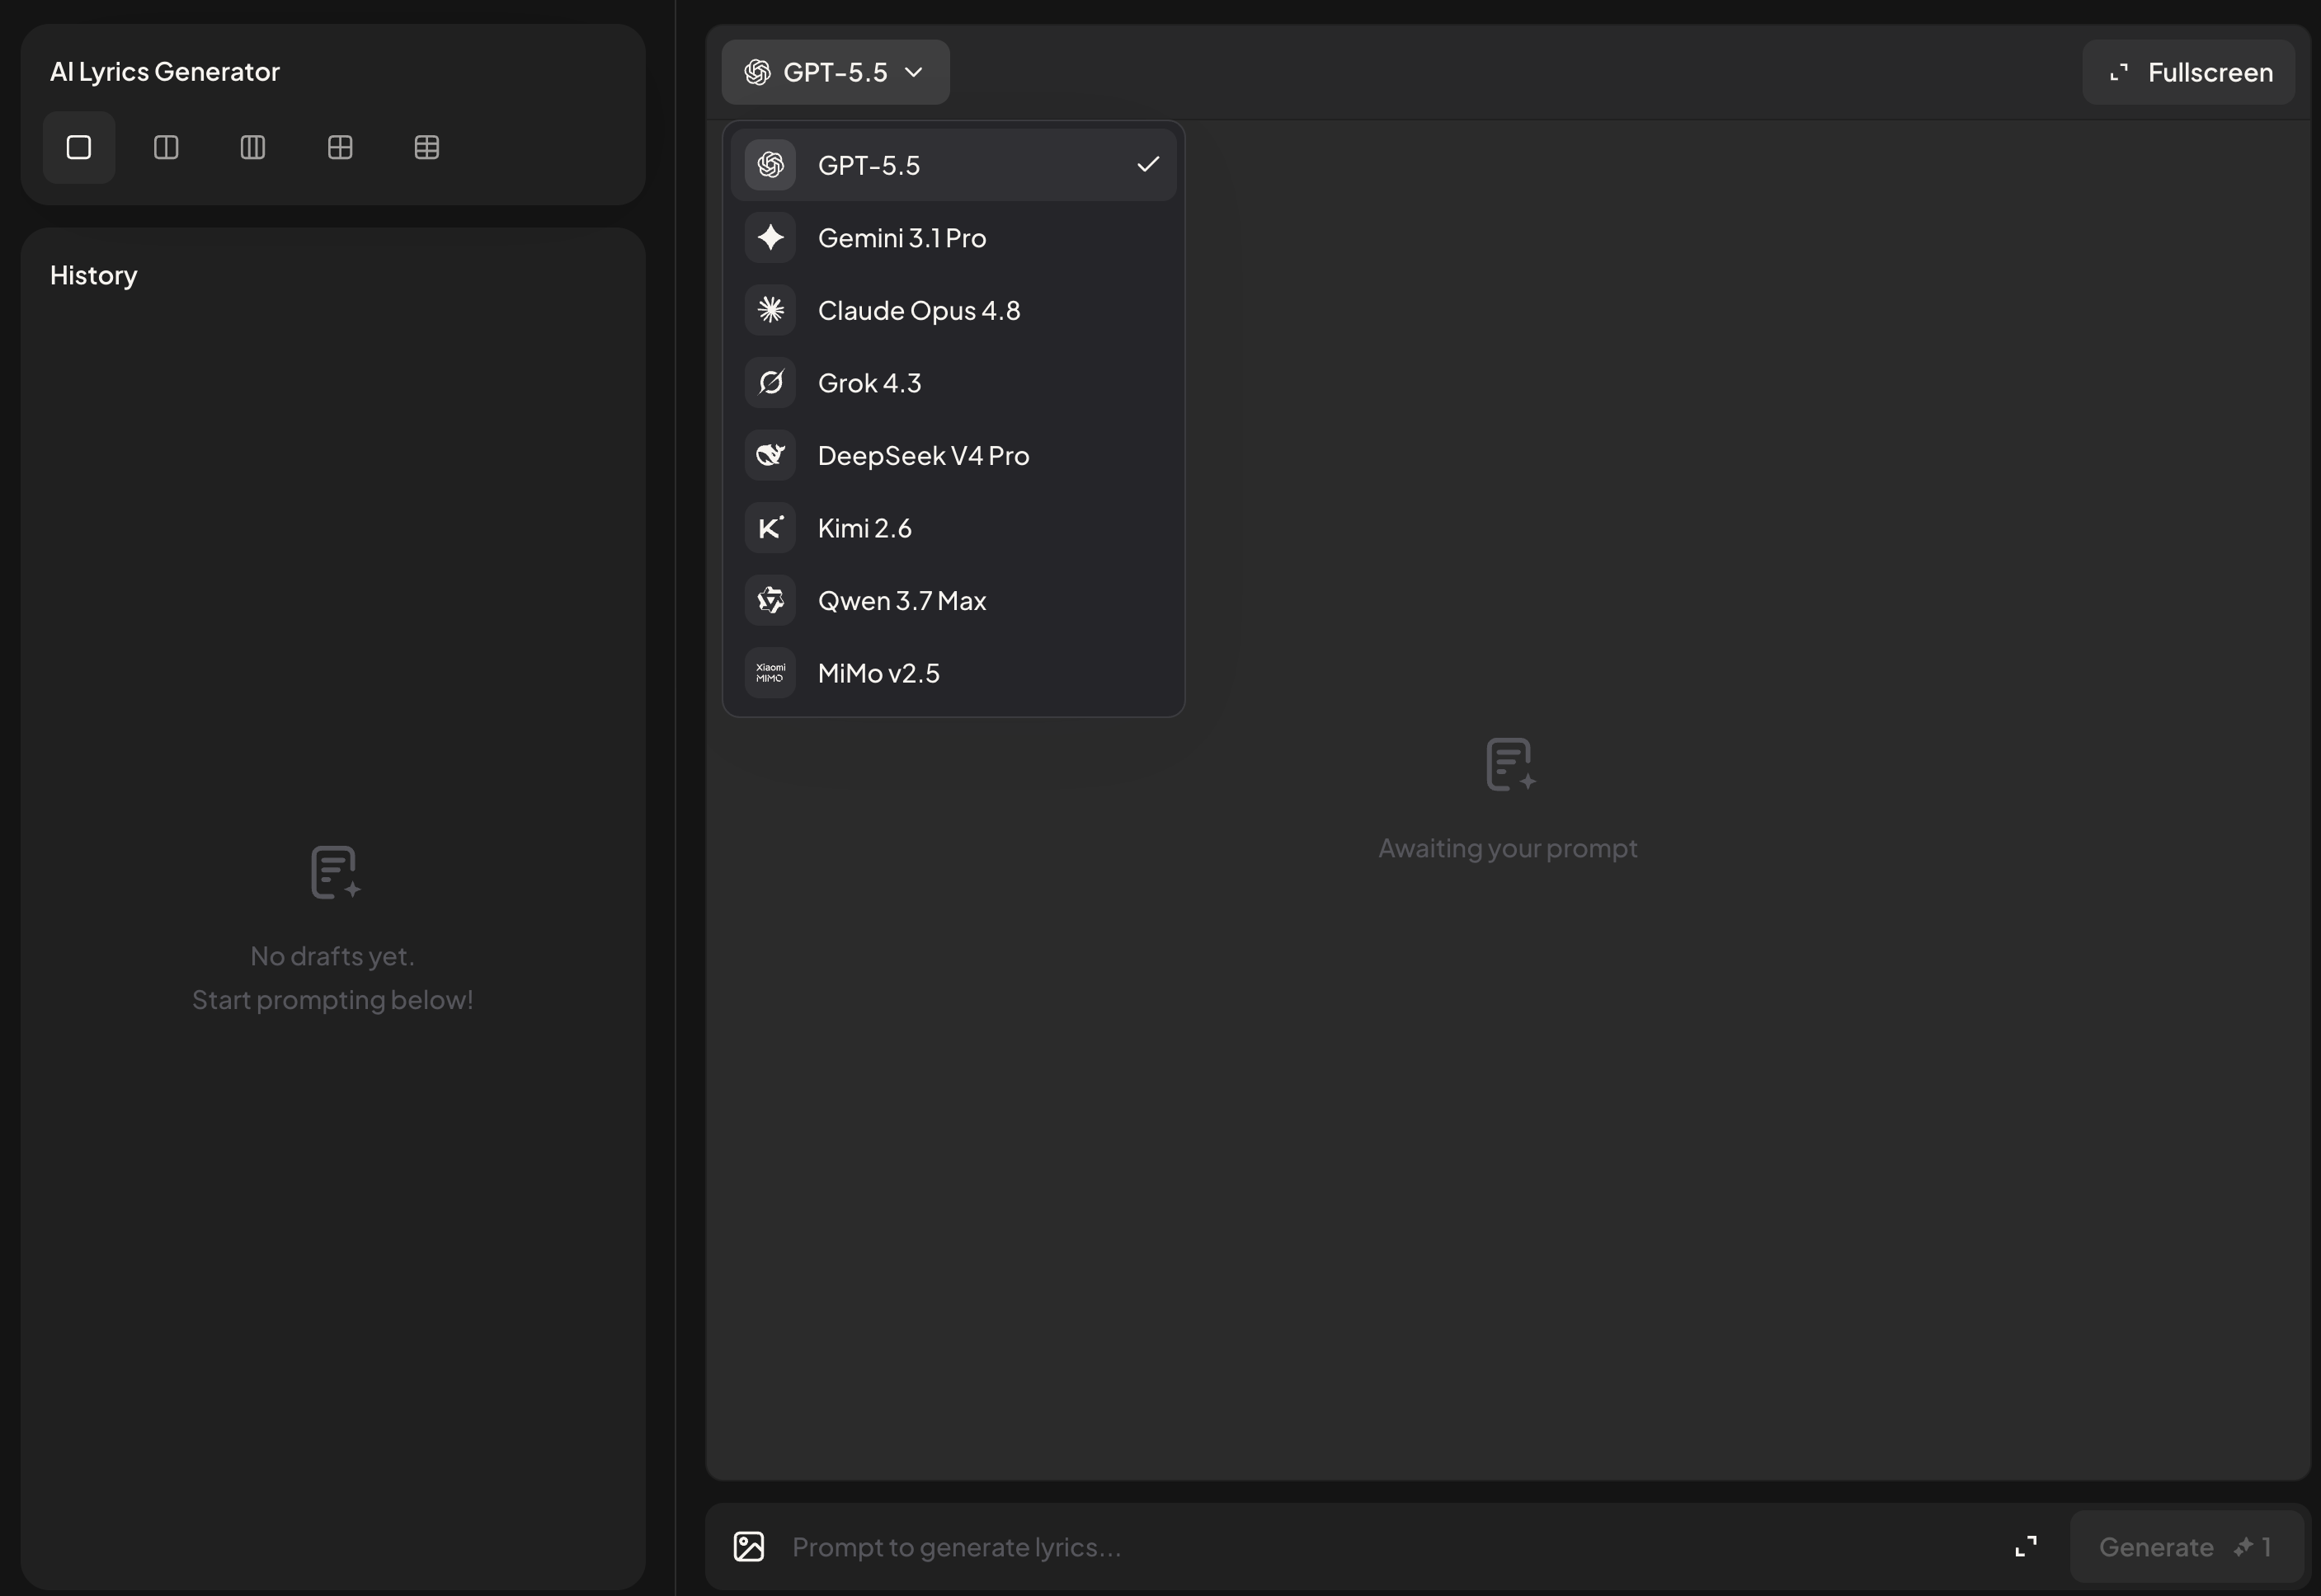Select Kimi 2.6 in the dropdown

[x=953, y=528]
